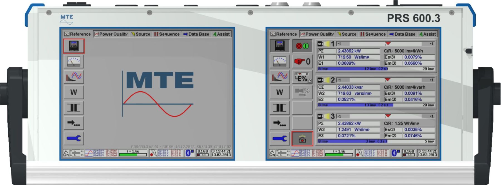Click scanning head 3 lamp icon
Image resolution: width=501 pixels, height=185 pixels.
point(323,116)
